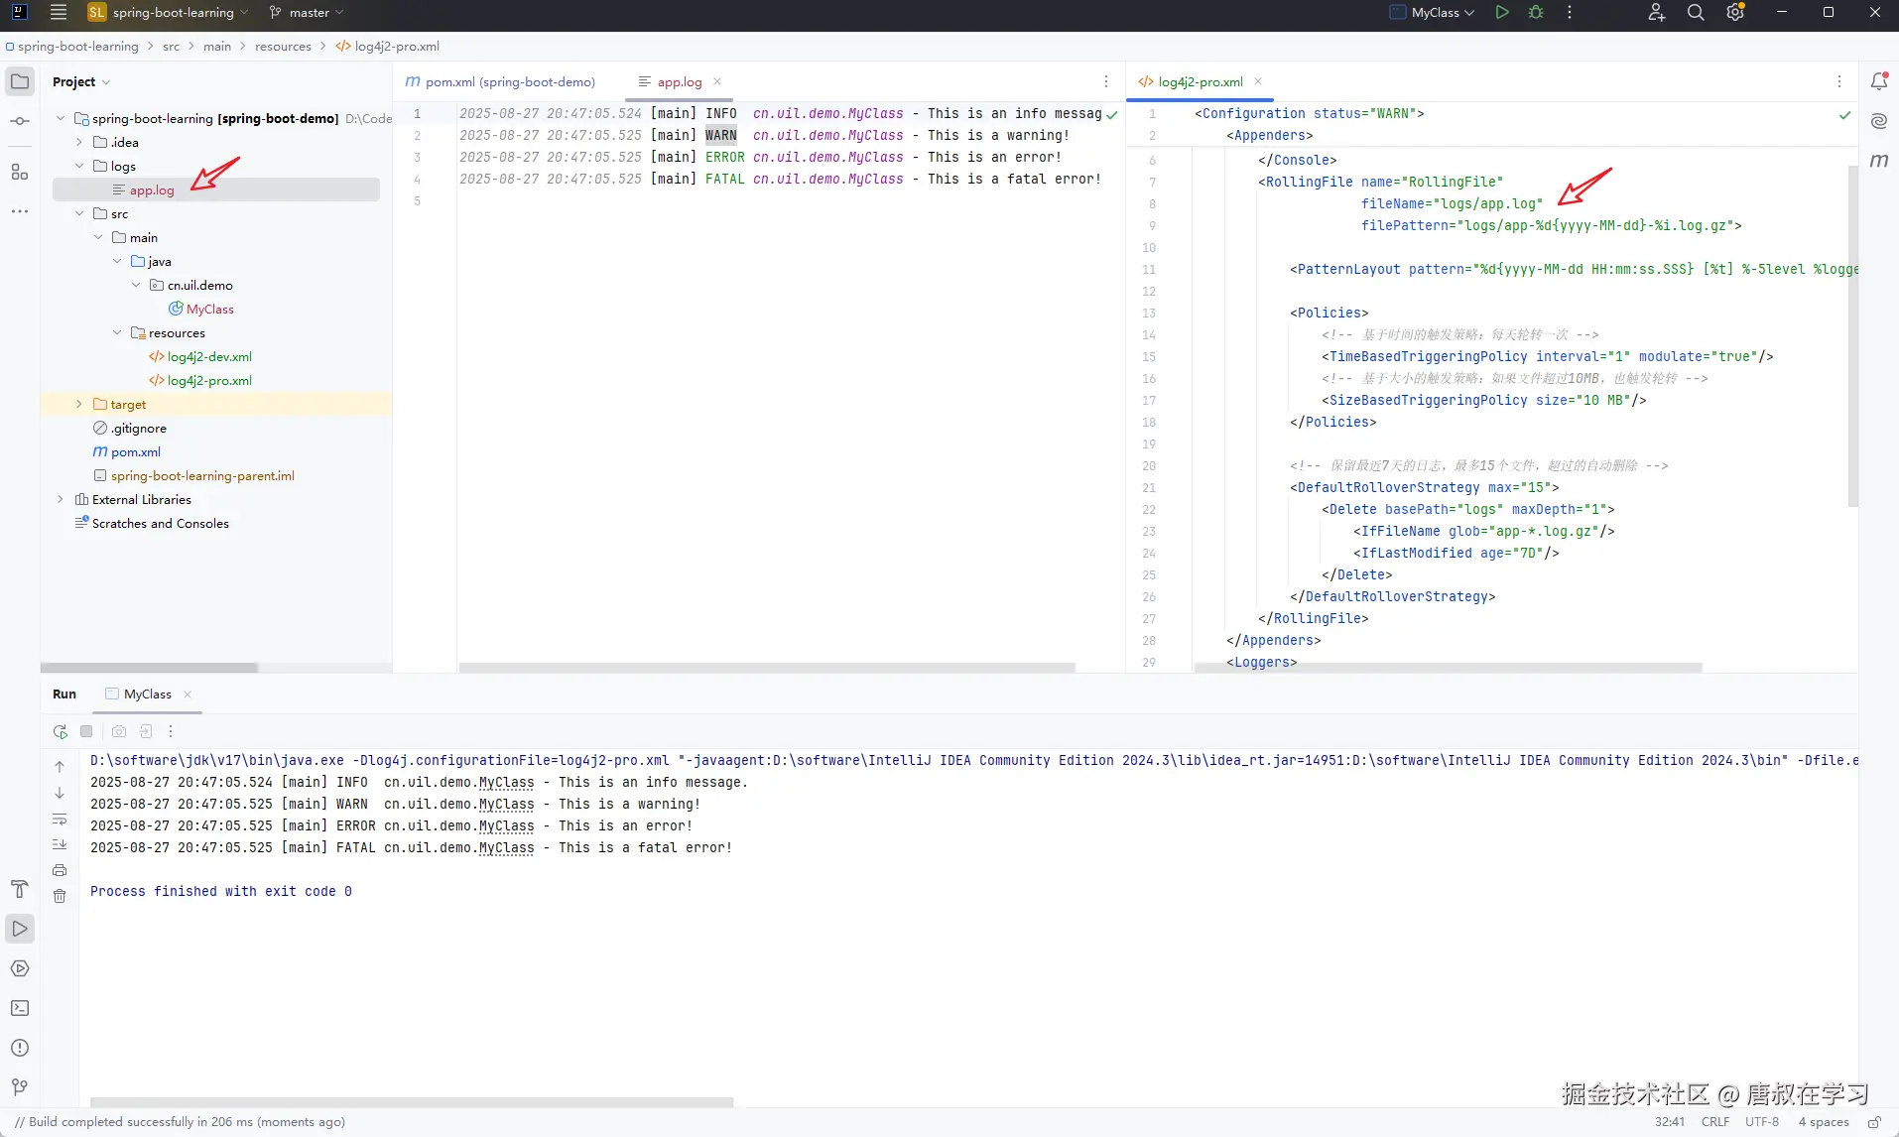Open the Services tool window icon

[20, 968]
